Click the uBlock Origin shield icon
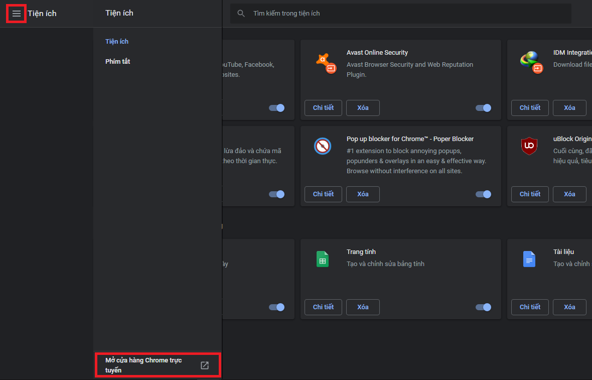The image size is (592, 380). point(529,146)
